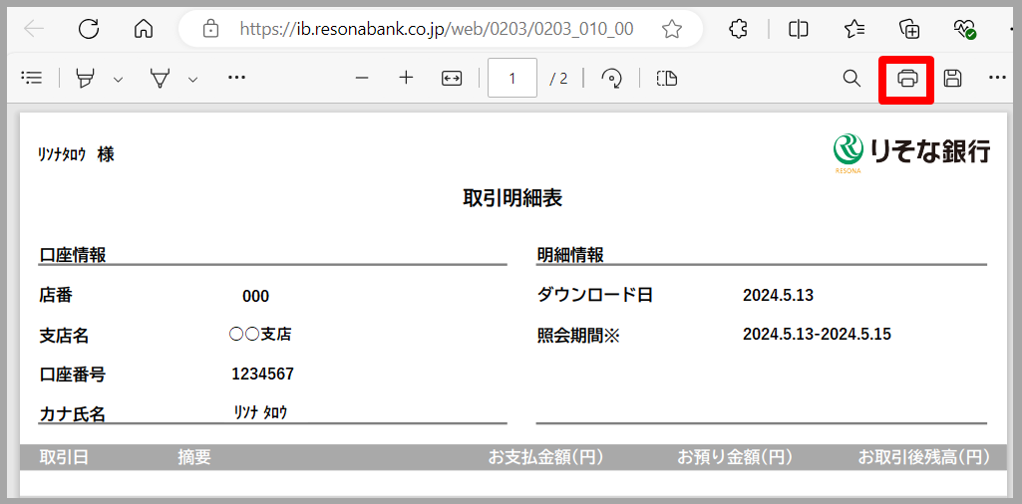This screenshot has height=504, width=1022.
Task: Toggle the browser split screen icon
Action: tap(799, 29)
